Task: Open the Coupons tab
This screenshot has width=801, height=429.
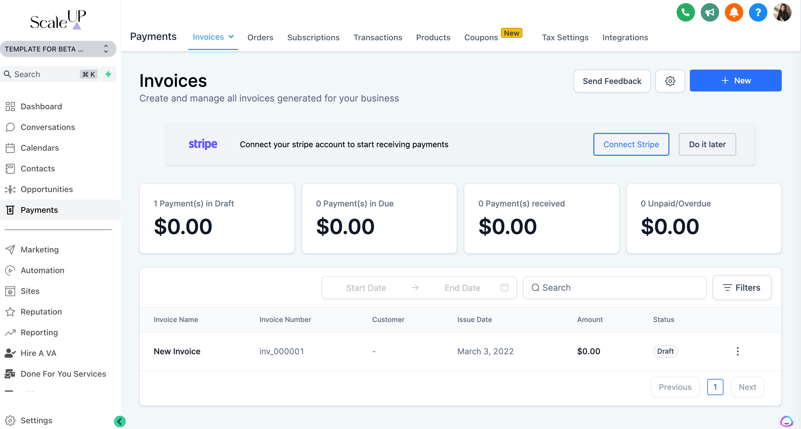Action: (x=481, y=37)
